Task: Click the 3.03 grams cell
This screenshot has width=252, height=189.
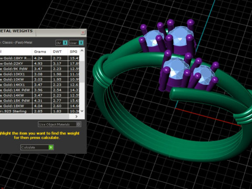Action: 41,79
